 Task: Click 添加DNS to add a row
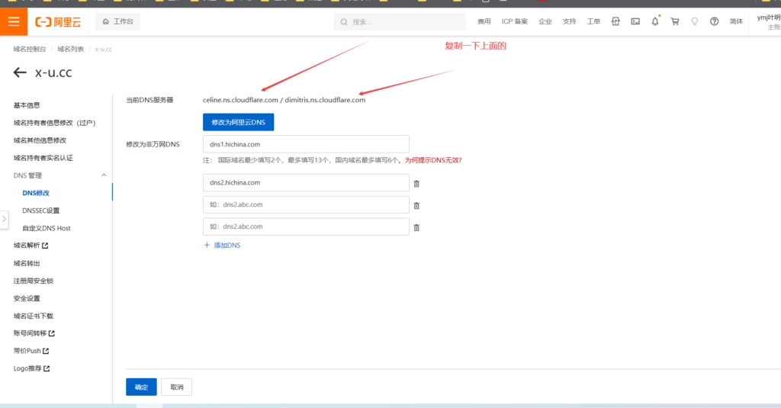(222, 245)
